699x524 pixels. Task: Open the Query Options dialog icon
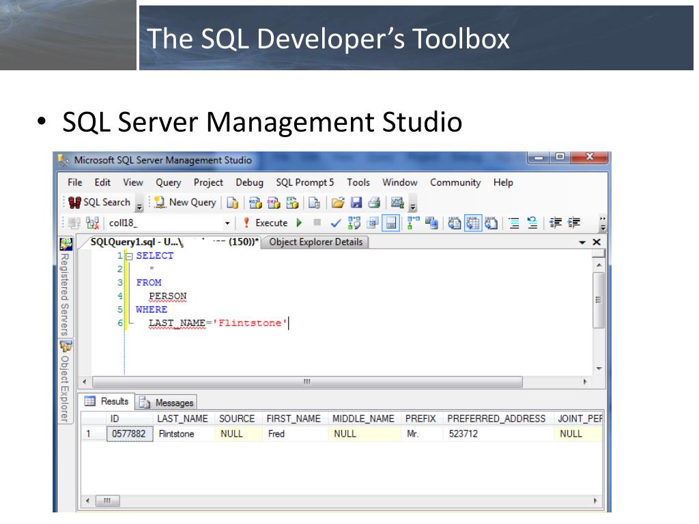click(372, 223)
